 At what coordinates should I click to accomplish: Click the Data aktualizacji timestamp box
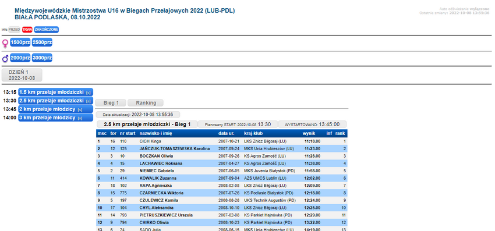click(x=137, y=115)
